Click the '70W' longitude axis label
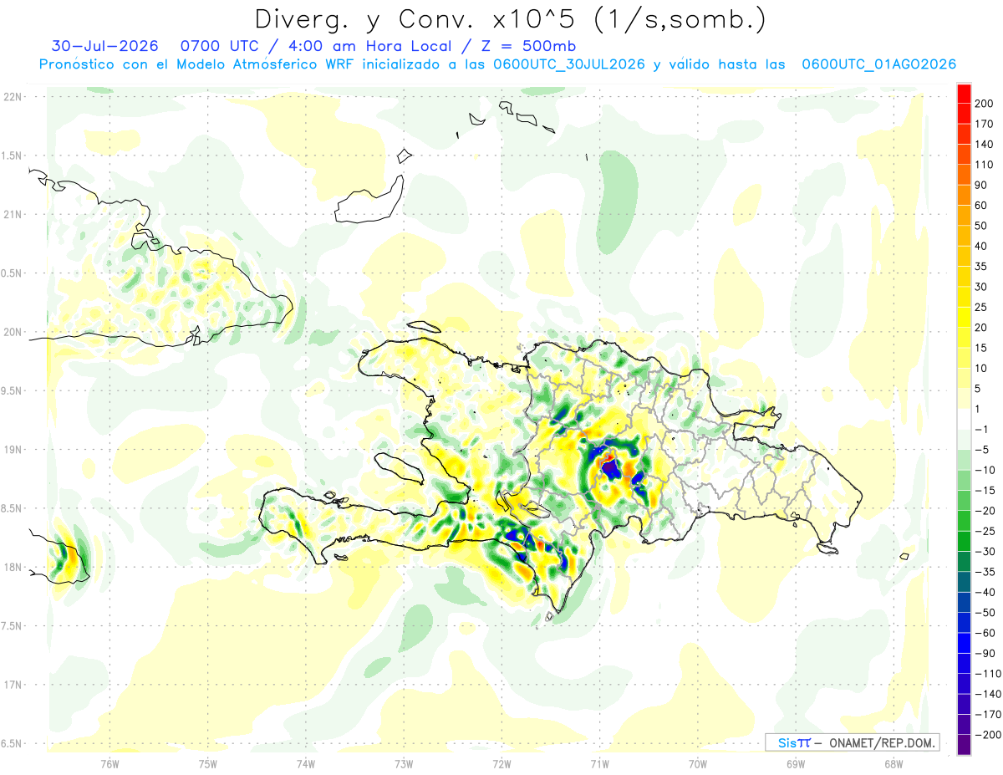This screenshot has width=1003, height=775. (x=697, y=765)
